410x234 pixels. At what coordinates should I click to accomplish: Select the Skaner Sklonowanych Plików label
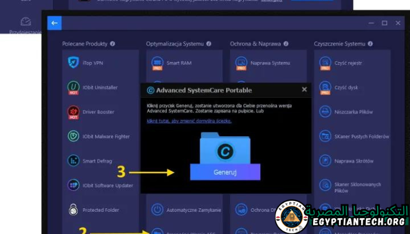tap(358, 188)
